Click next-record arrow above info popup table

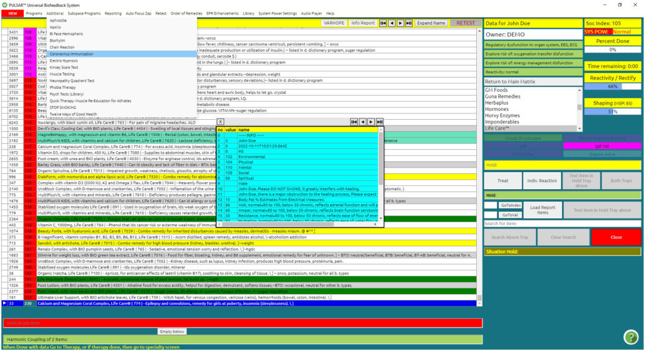371,122
